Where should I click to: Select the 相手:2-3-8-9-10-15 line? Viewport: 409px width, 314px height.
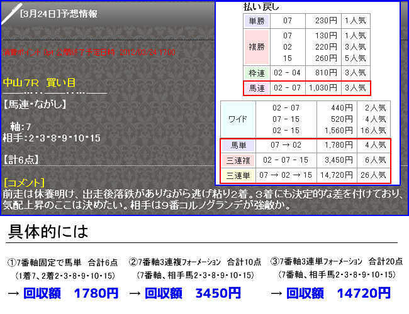(x=52, y=138)
